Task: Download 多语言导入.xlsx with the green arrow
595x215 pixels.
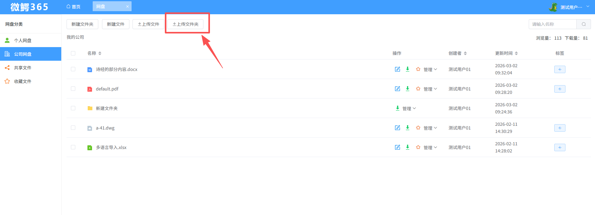Action: coord(407,147)
